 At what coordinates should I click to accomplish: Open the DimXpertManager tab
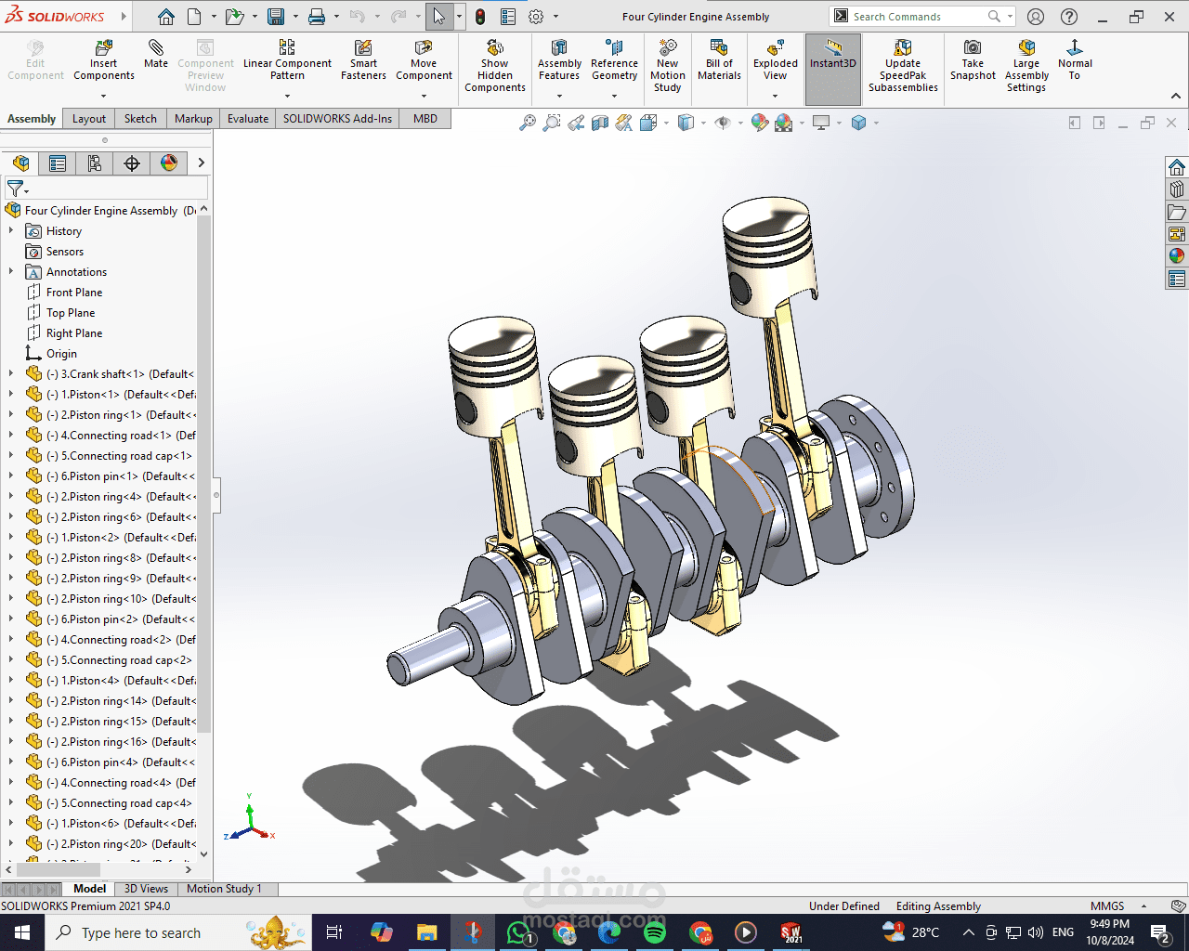click(x=132, y=163)
